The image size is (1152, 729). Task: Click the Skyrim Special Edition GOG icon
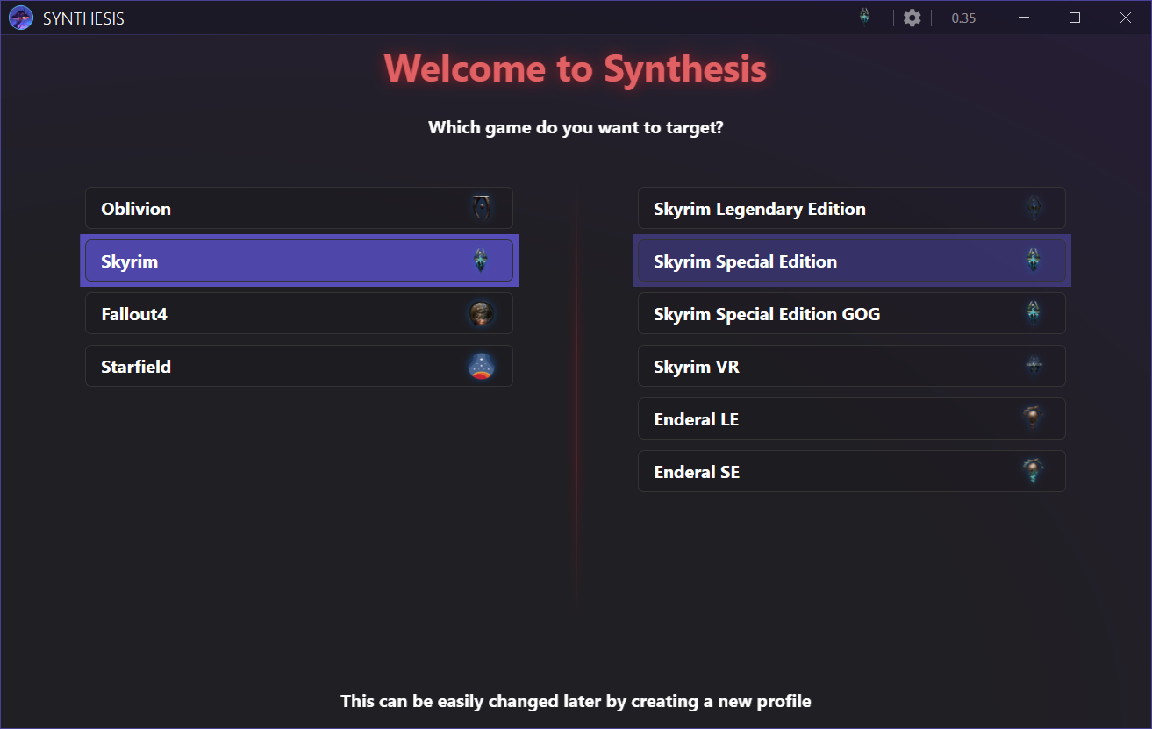1034,313
